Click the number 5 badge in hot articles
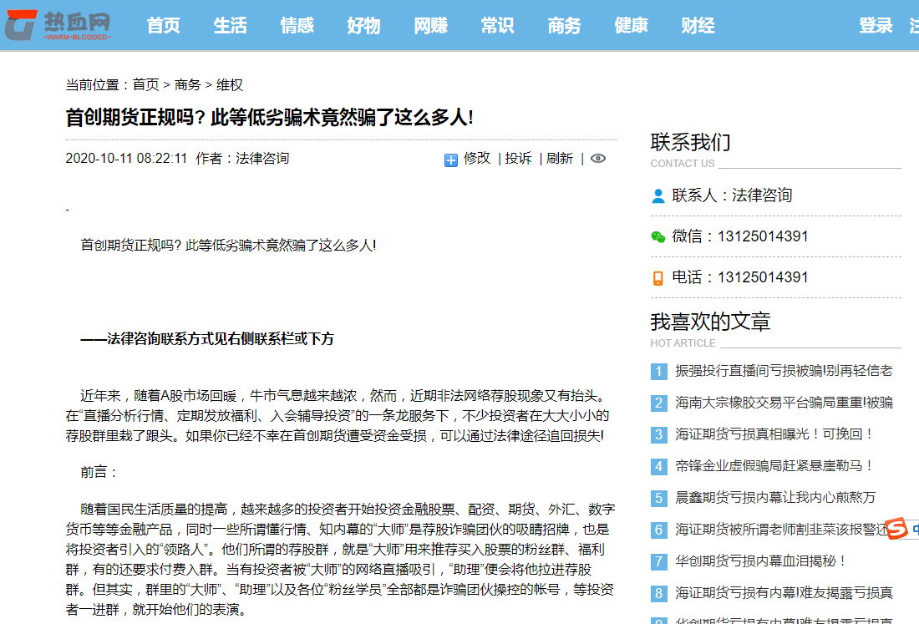Viewport: 919px width, 624px height. point(659,498)
